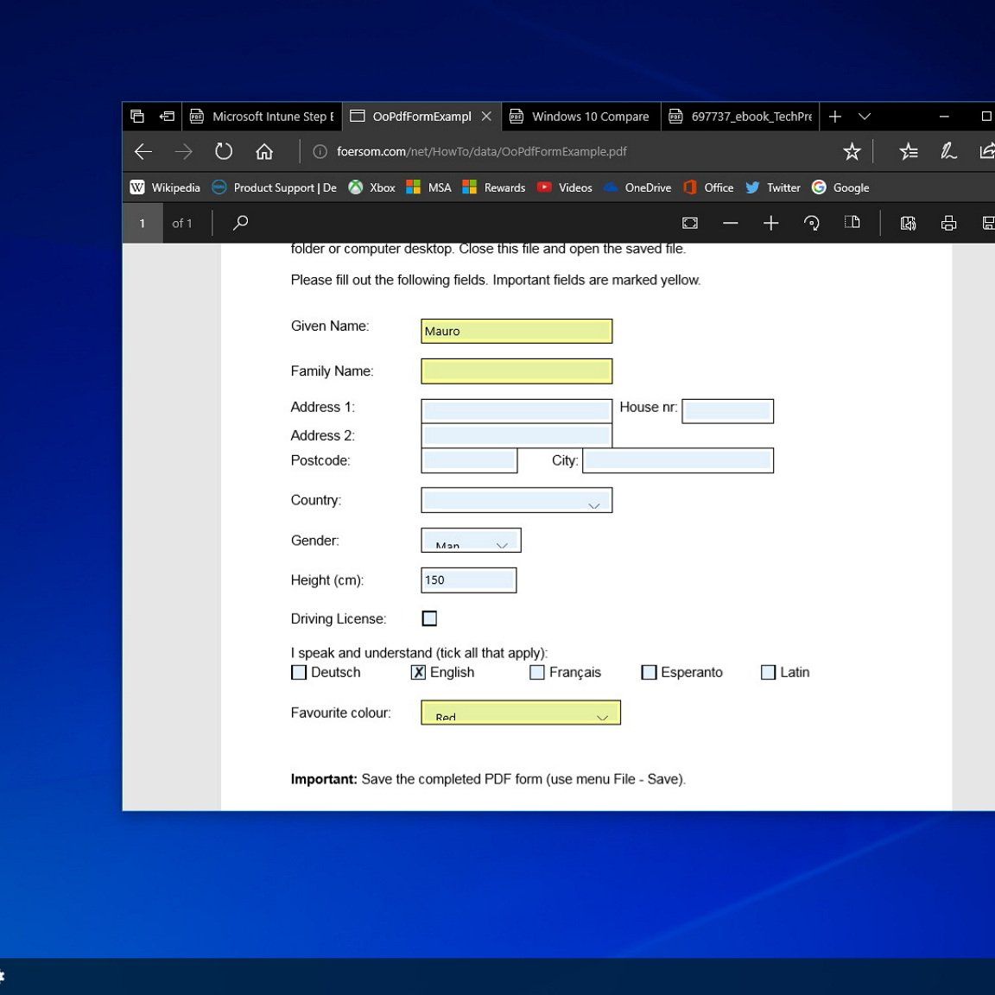This screenshot has height=995, width=995.
Task: Open Add notes pen icon
Action: coord(948,151)
